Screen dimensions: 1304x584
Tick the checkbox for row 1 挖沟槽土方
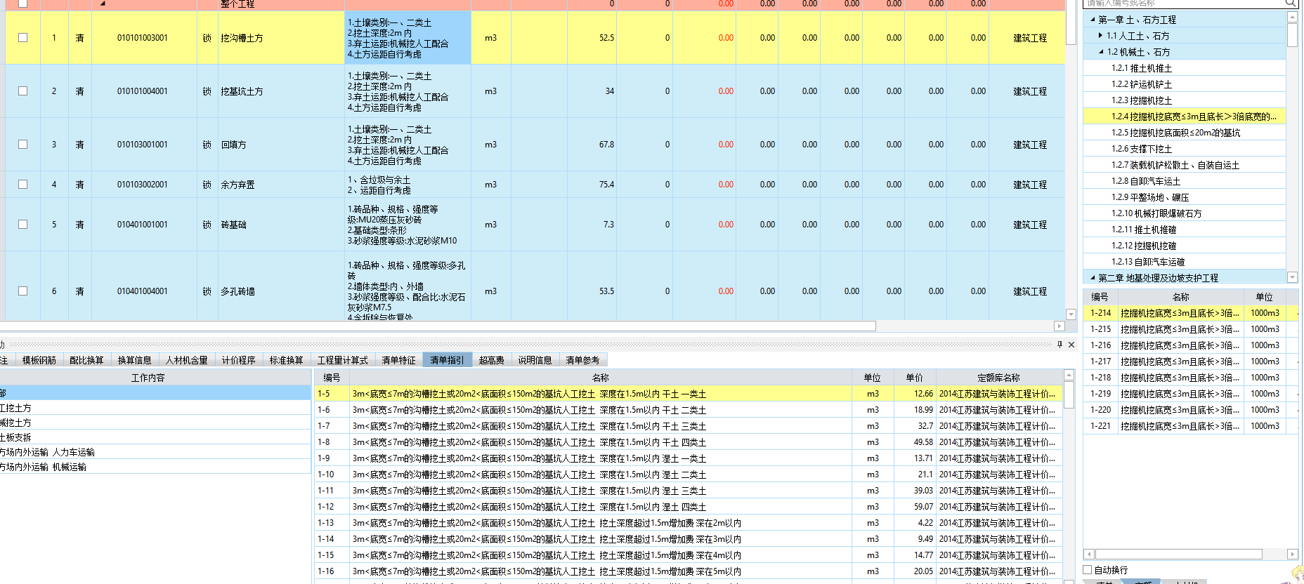23,38
